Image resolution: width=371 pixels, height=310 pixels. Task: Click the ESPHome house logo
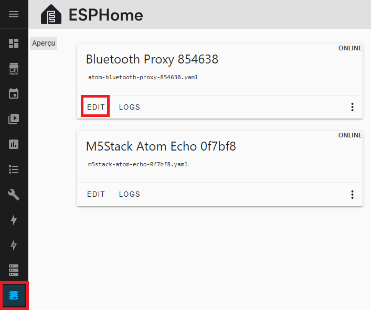[51, 15]
